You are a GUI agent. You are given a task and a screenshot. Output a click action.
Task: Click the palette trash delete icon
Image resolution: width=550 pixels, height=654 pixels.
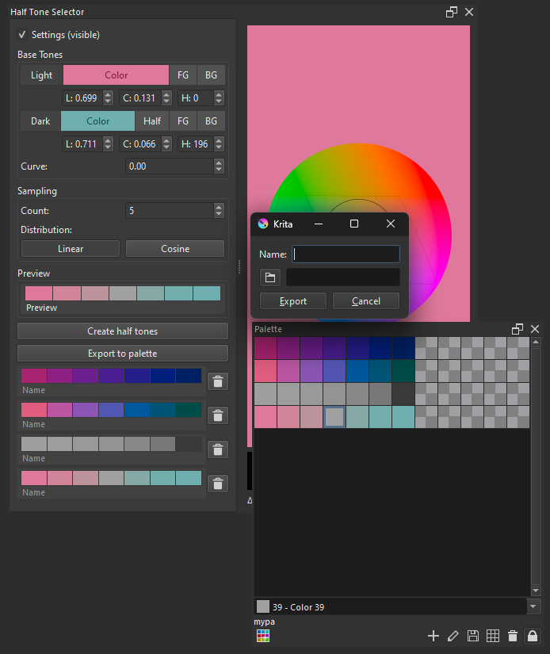coord(513,636)
